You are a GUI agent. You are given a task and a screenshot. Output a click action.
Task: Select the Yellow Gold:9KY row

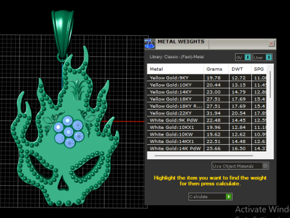point(207,78)
